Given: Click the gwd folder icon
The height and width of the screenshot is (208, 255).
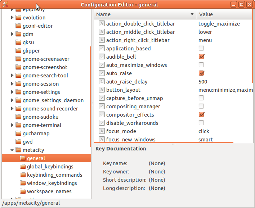Looking at the screenshot, I should (x=18, y=142).
